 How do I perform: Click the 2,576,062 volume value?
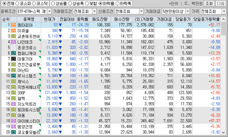(x=145, y=25)
